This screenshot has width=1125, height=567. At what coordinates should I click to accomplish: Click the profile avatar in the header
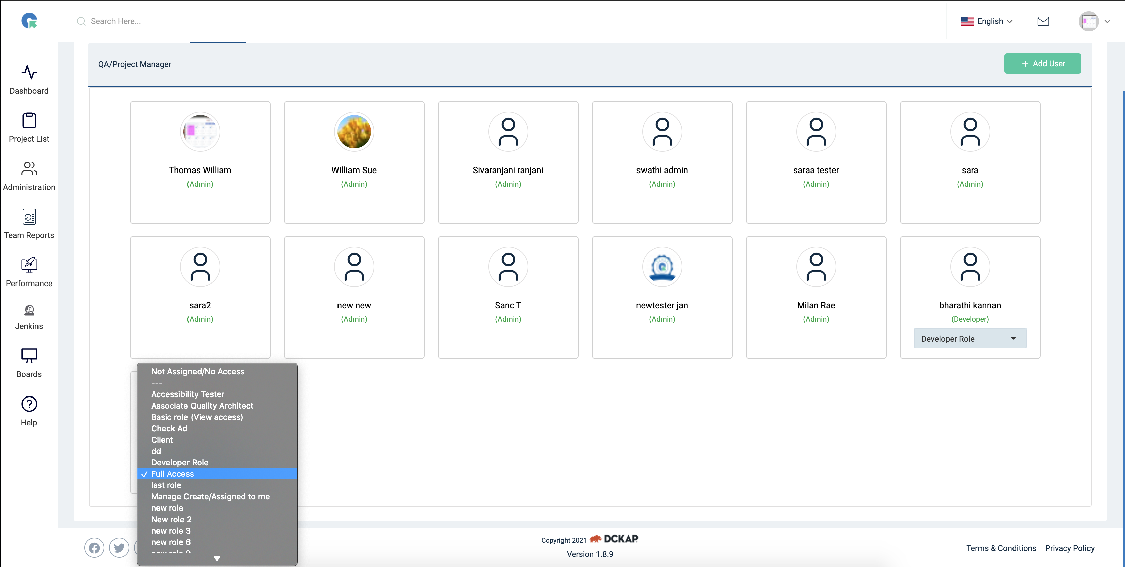1088,21
